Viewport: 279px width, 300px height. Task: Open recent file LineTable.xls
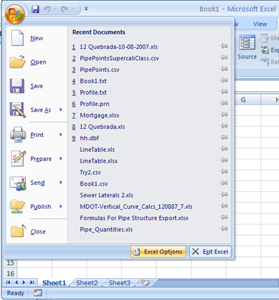click(97, 149)
